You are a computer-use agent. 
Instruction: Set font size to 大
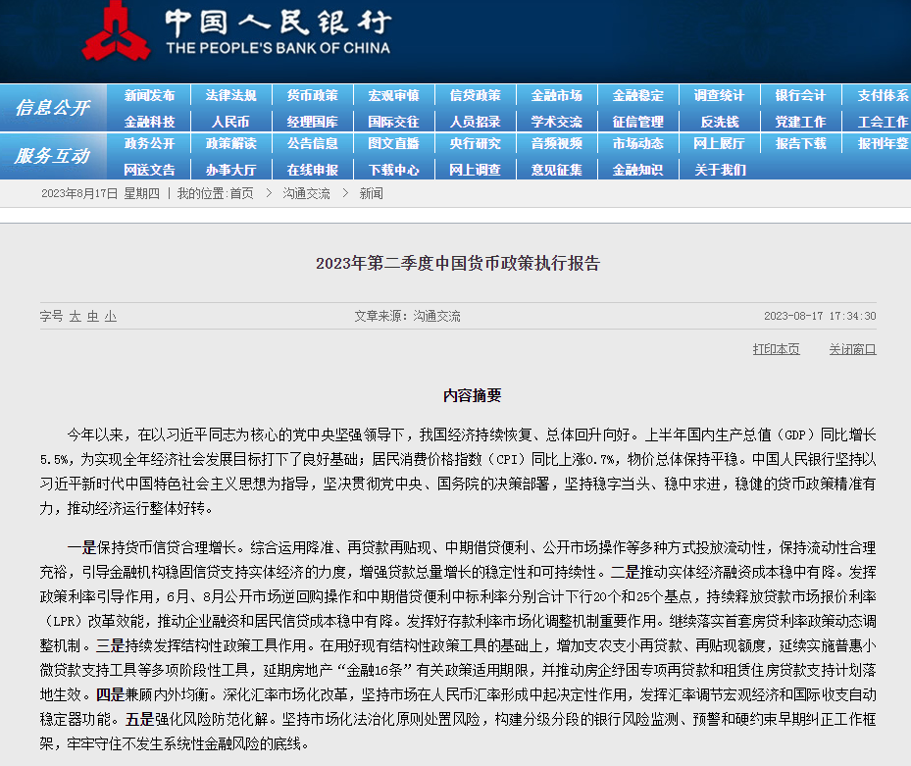click(x=75, y=316)
